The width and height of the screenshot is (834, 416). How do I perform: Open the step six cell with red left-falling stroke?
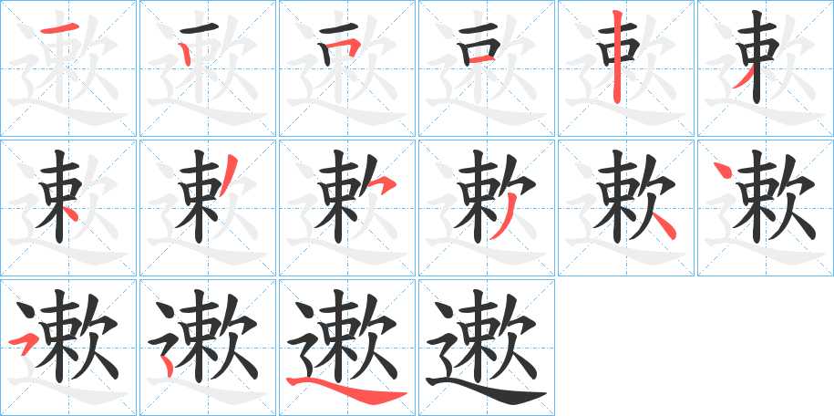766,68
